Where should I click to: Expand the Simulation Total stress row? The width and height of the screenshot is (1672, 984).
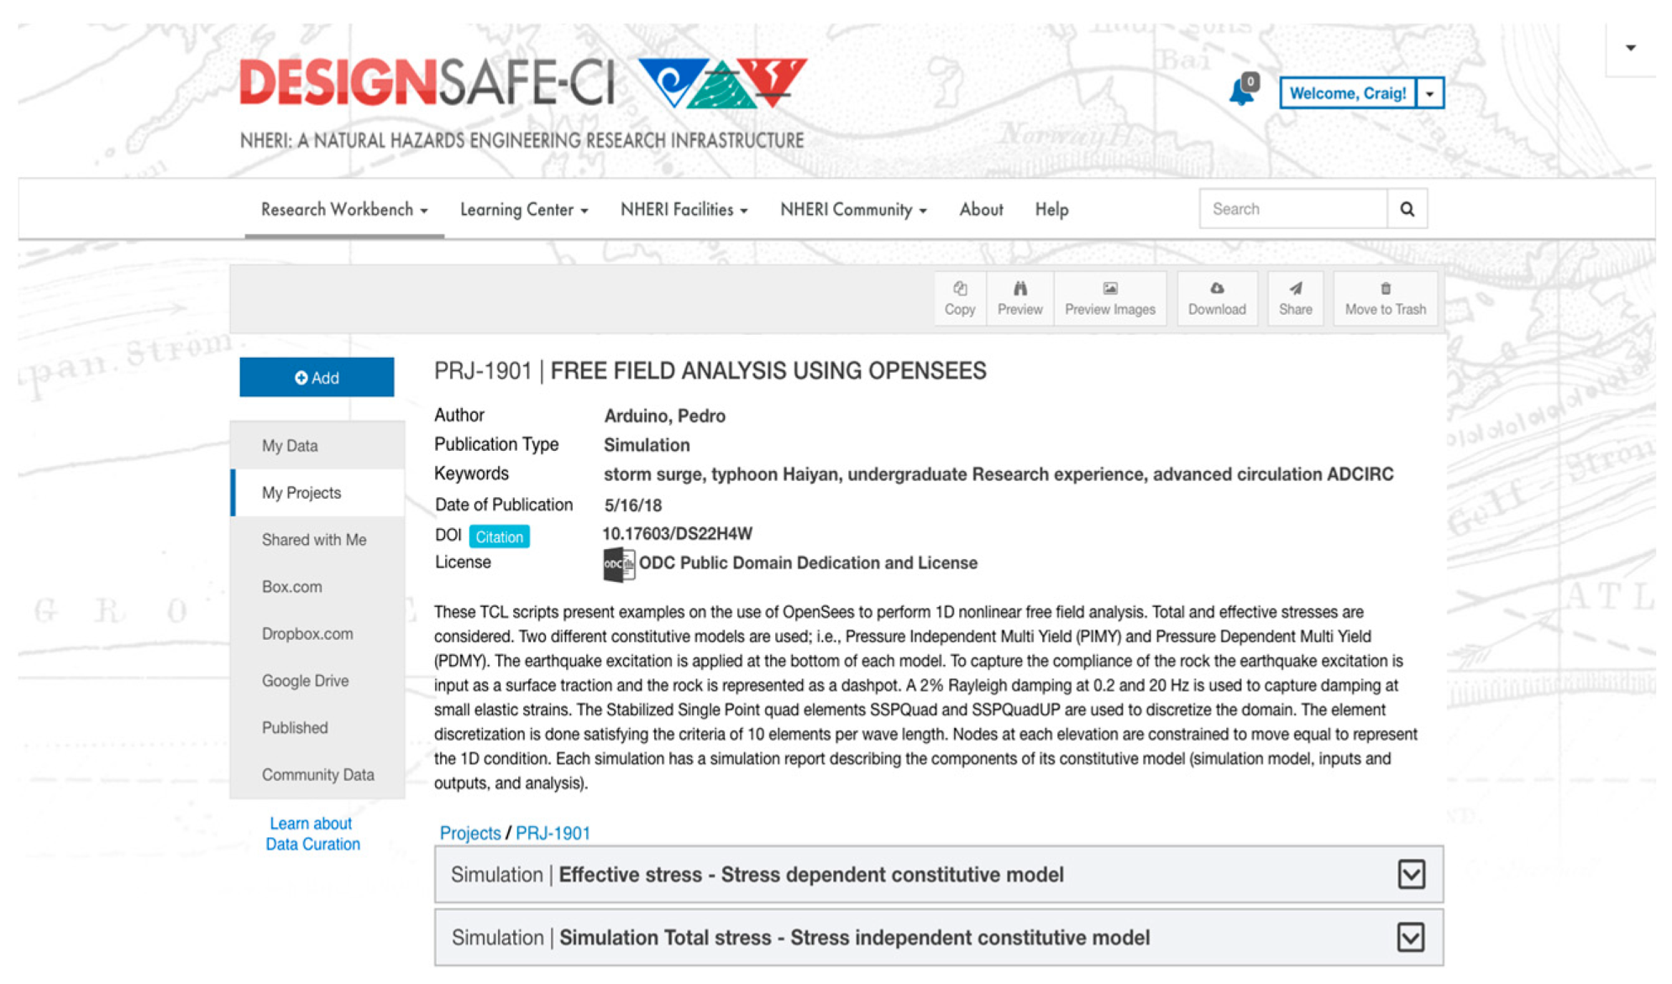[1411, 937]
